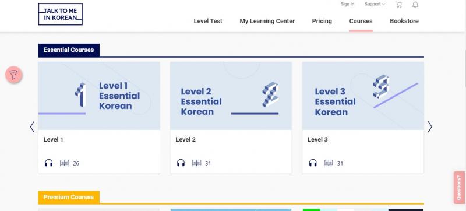
Task: Click the Talk To Me In Korean logo
Action: pos(61,14)
